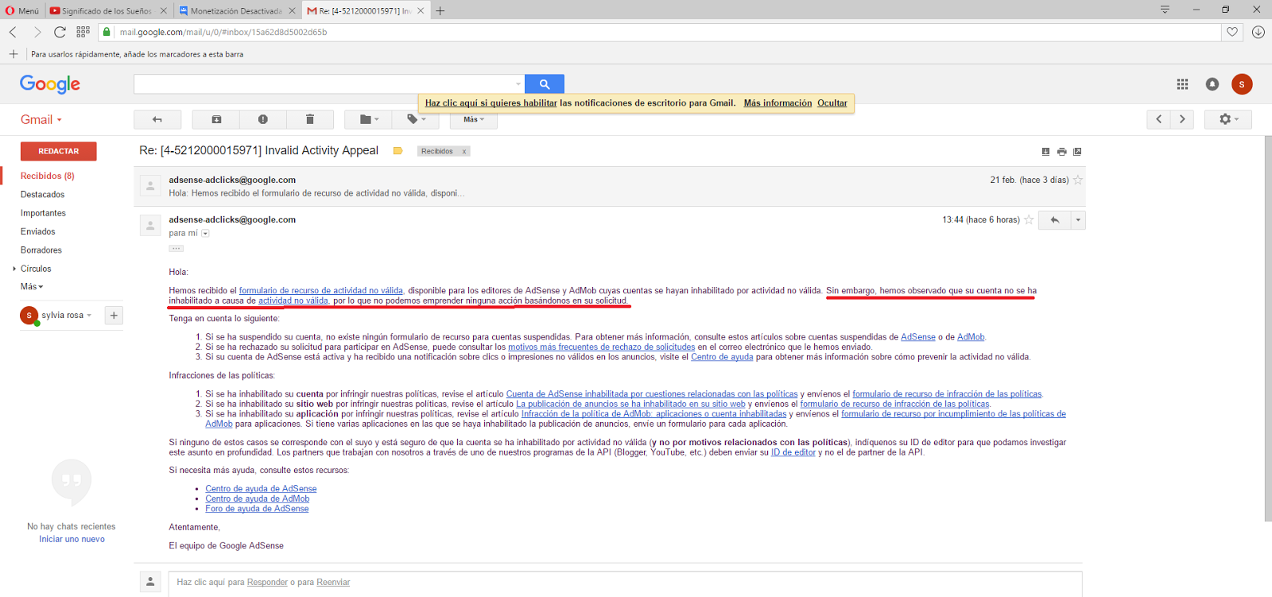
Task: View Google account notifications bell
Action: click(1212, 84)
